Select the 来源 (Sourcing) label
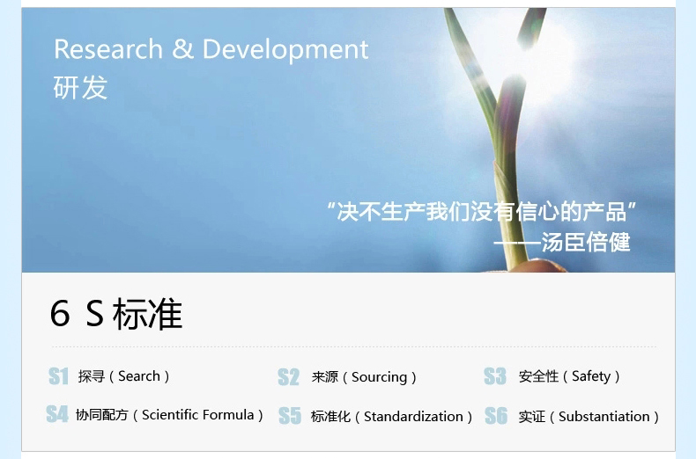 [364, 377]
